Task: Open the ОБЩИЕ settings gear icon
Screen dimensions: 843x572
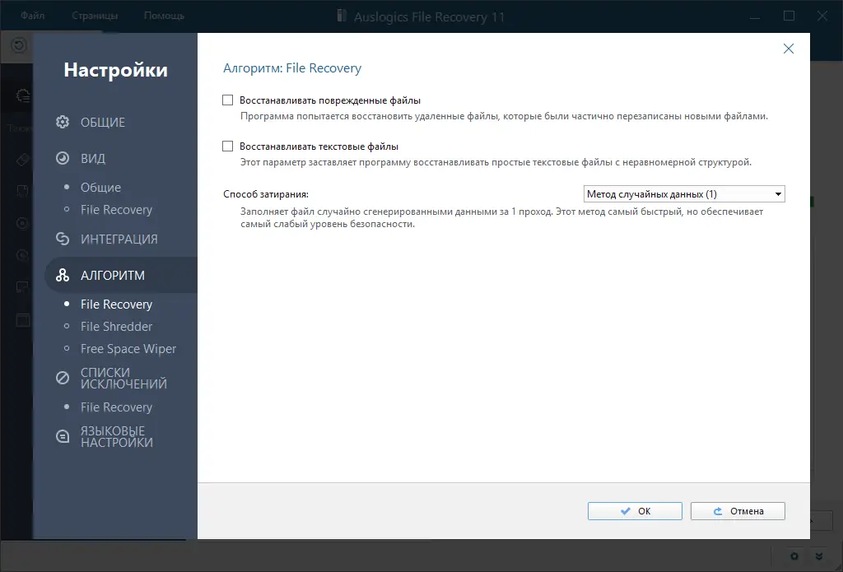Action: point(62,121)
